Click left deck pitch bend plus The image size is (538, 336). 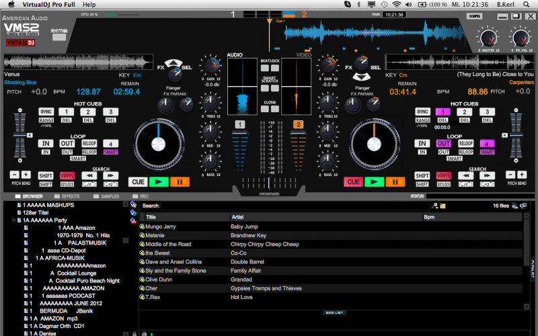click(26, 175)
